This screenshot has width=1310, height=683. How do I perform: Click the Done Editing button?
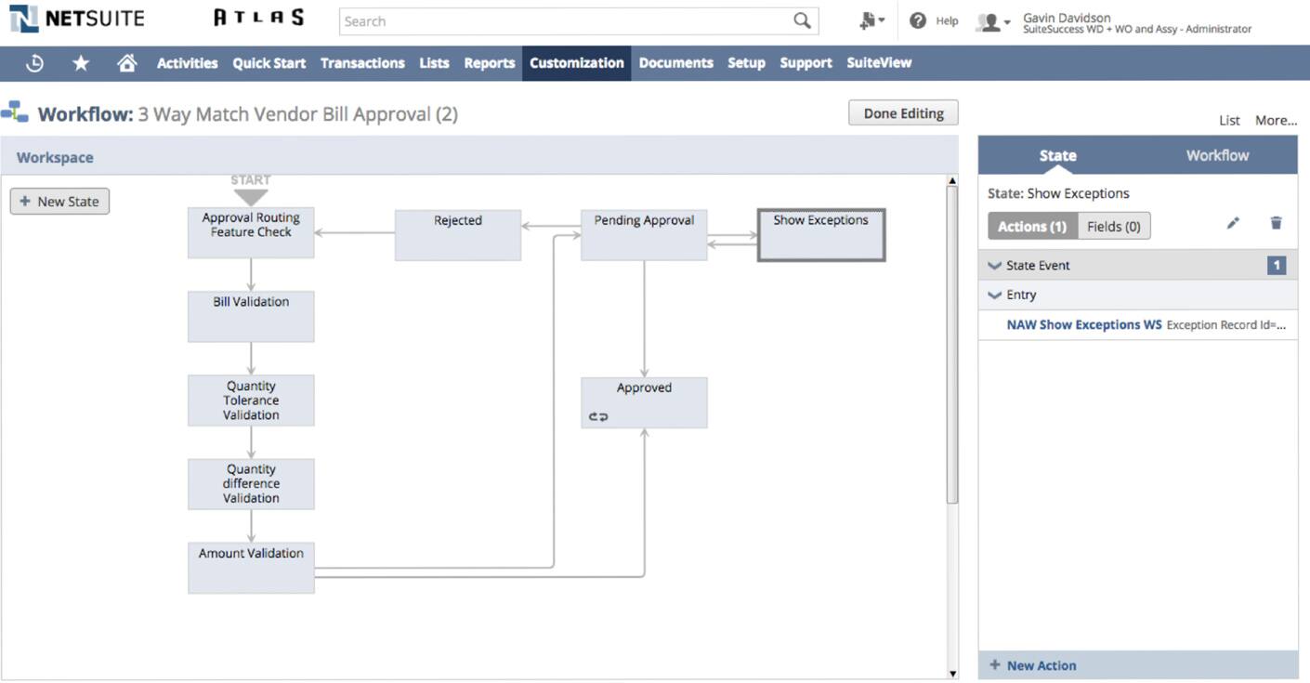(x=903, y=112)
